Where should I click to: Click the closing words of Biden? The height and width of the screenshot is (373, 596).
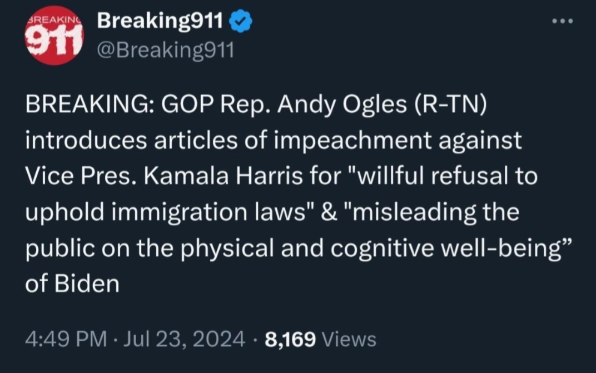pyautogui.click(x=72, y=283)
